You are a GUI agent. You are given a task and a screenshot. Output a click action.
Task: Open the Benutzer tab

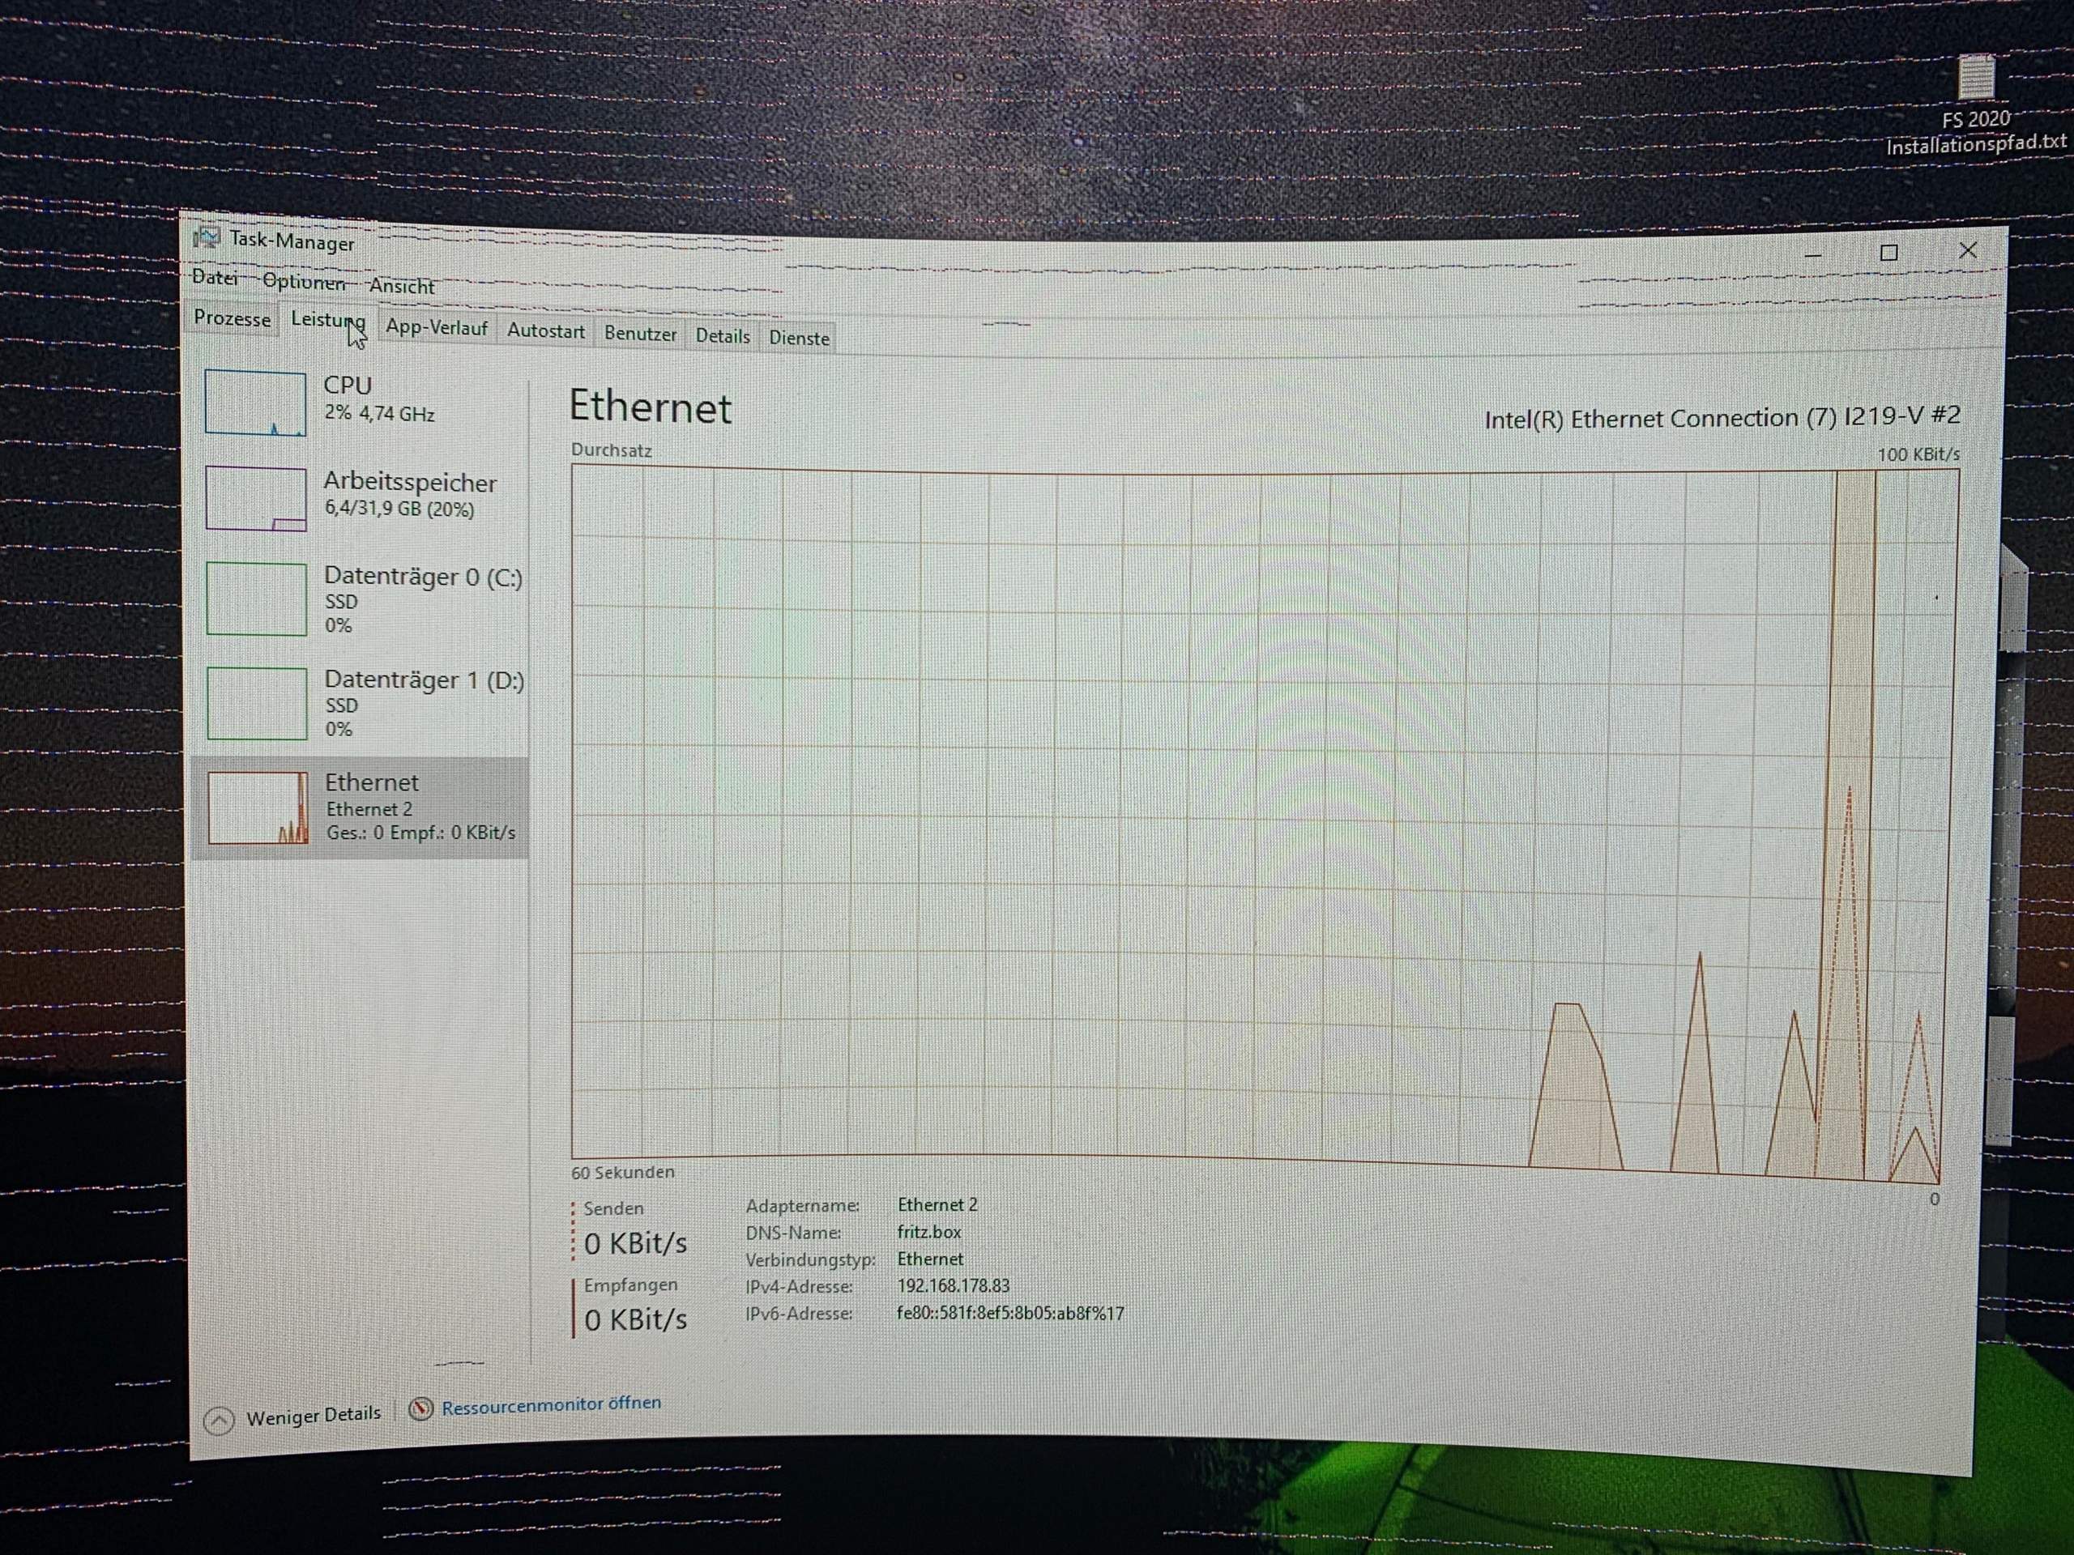pos(640,334)
